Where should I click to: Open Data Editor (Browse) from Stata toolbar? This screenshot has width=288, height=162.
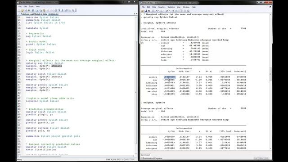click(x=176, y=11)
